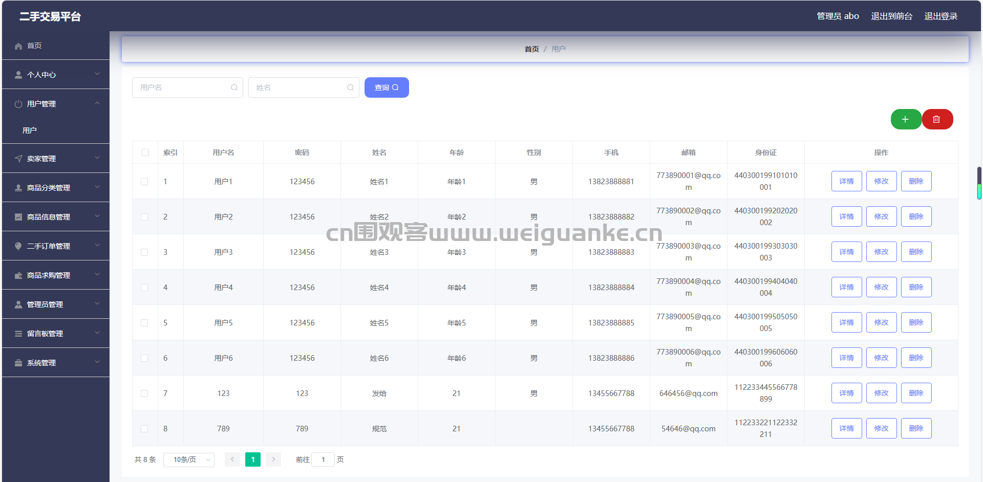Screen dimensions: 983x482
Task: Check the row checkbox for 用户4
Action: tap(144, 288)
